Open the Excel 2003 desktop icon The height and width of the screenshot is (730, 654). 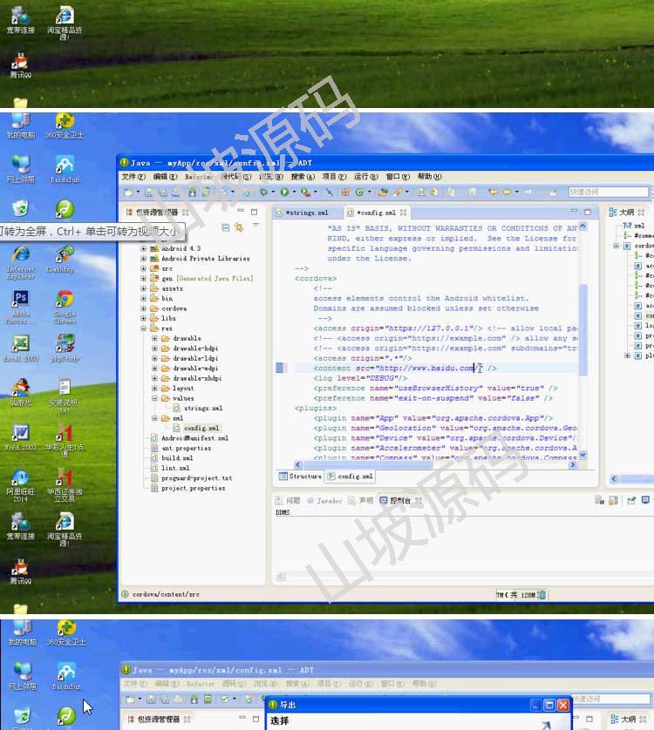tap(21, 348)
